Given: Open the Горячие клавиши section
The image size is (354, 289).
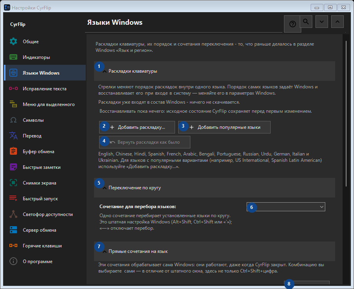Looking at the screenshot, I should click(x=45, y=246).
